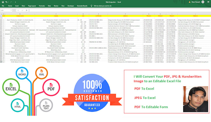Click the Select All corner triangle

(x=1, y=14)
